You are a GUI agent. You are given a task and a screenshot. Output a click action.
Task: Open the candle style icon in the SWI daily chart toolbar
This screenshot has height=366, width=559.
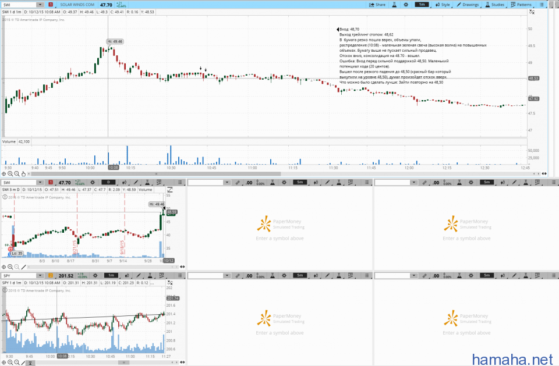[125, 183]
